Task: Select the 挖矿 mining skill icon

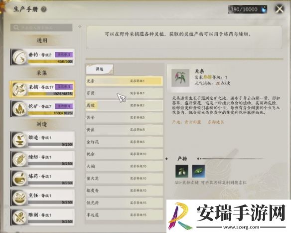Action: (x=19, y=109)
